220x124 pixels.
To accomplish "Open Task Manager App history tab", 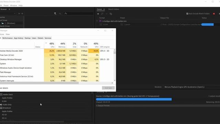I will 19,38.
